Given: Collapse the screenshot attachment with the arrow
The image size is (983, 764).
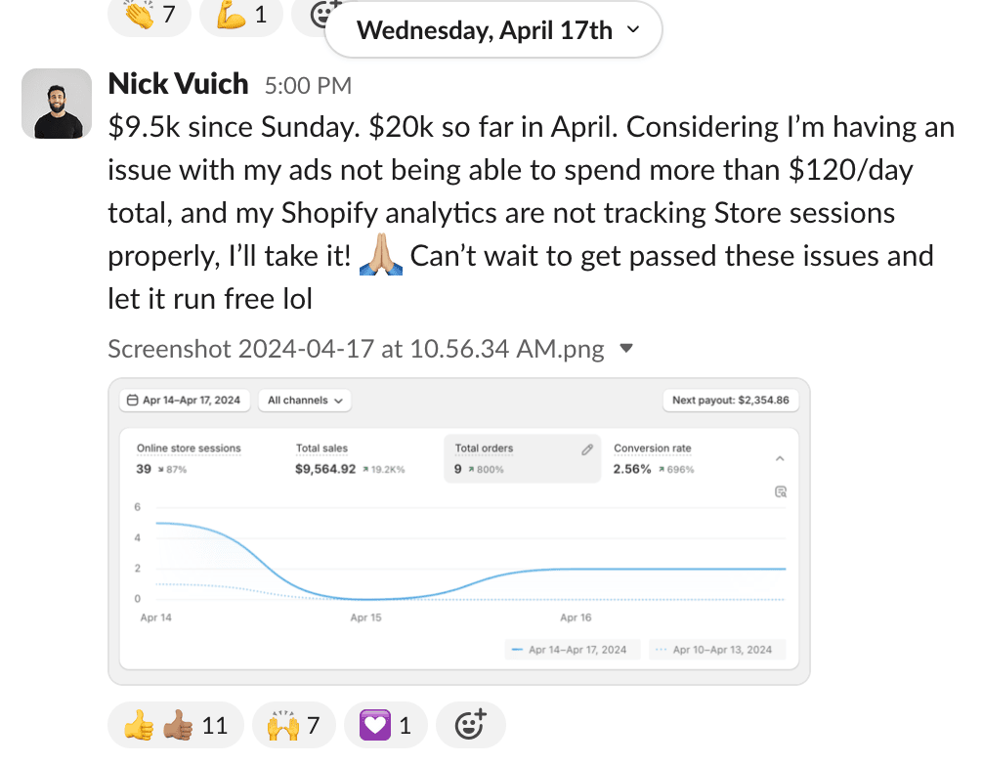Looking at the screenshot, I should coord(627,348).
